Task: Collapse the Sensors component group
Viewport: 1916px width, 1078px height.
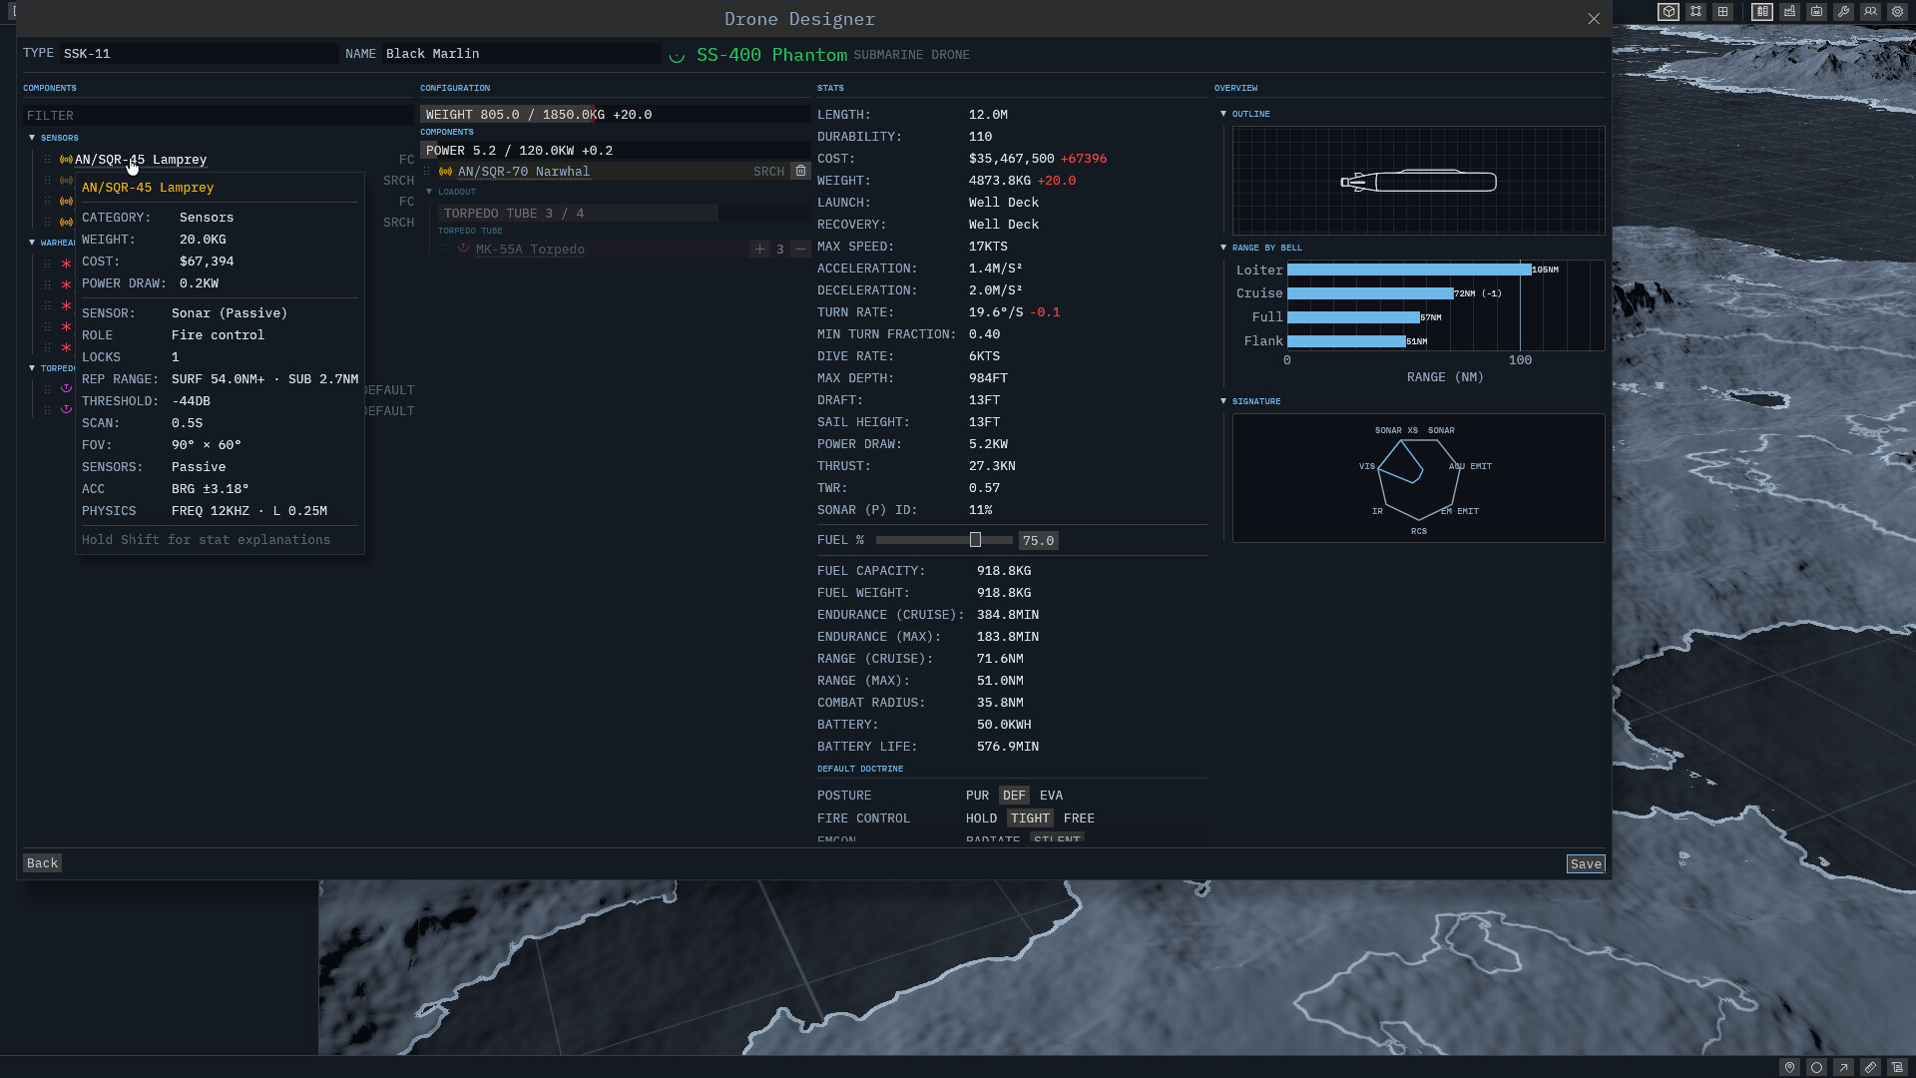Action: tap(32, 138)
